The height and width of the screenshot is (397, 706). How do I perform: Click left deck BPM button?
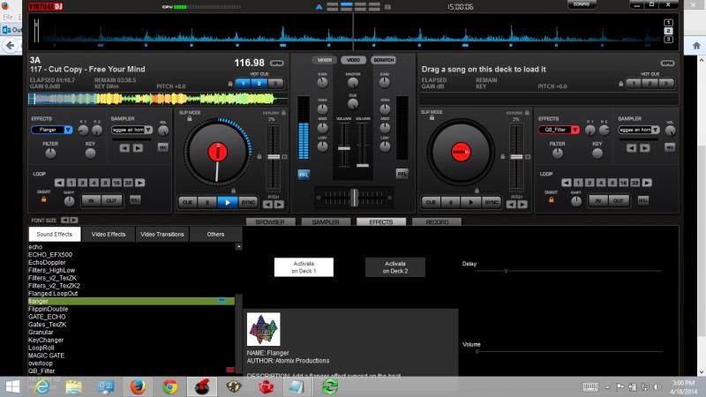pyautogui.click(x=277, y=63)
